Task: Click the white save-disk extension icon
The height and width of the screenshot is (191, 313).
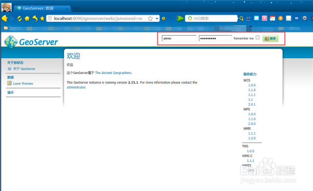Action: (x=289, y=19)
